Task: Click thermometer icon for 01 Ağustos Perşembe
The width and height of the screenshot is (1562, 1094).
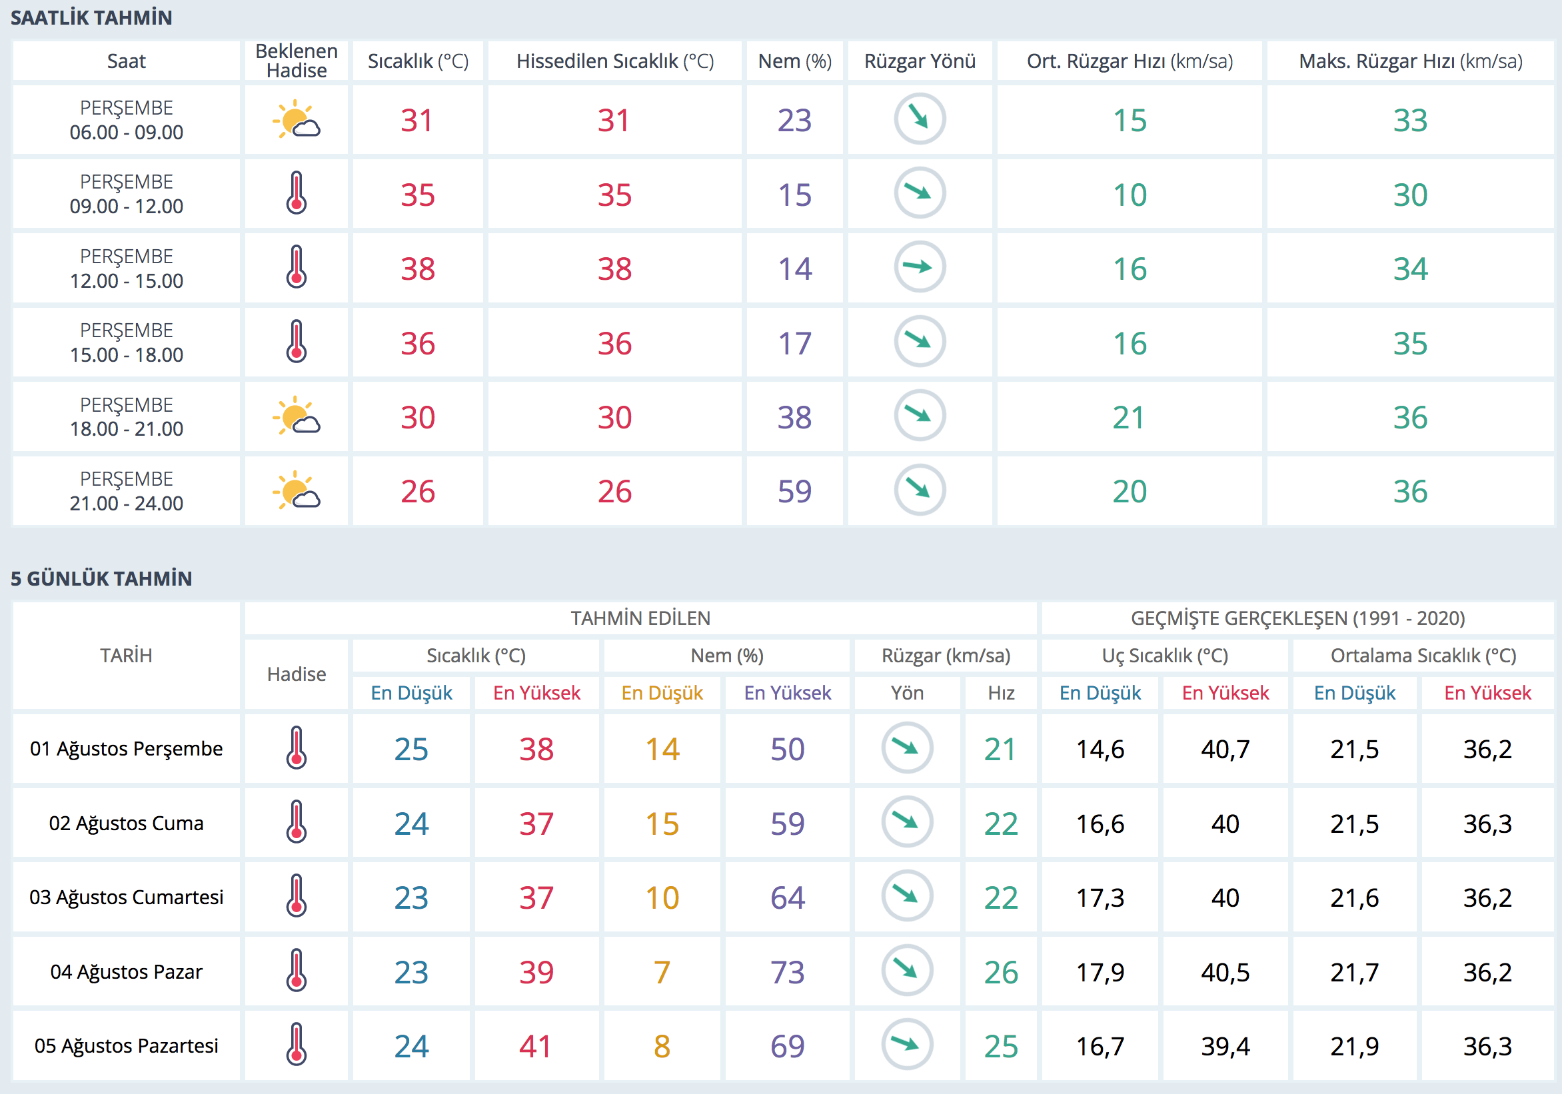Action: coord(297,748)
